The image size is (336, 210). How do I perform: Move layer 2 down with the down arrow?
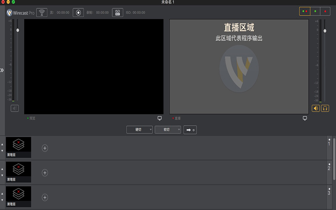coord(2,175)
